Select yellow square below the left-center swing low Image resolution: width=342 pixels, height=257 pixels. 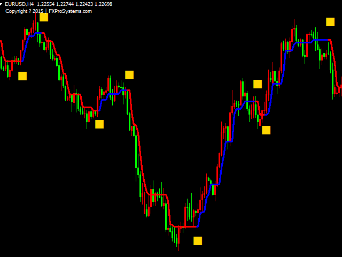tap(99, 124)
